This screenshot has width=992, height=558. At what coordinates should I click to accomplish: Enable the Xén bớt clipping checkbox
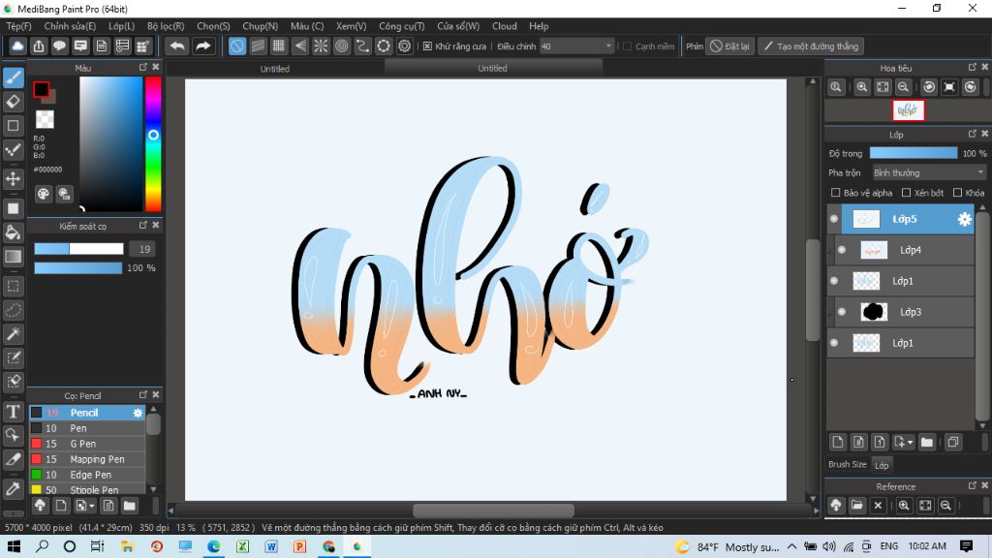906,193
